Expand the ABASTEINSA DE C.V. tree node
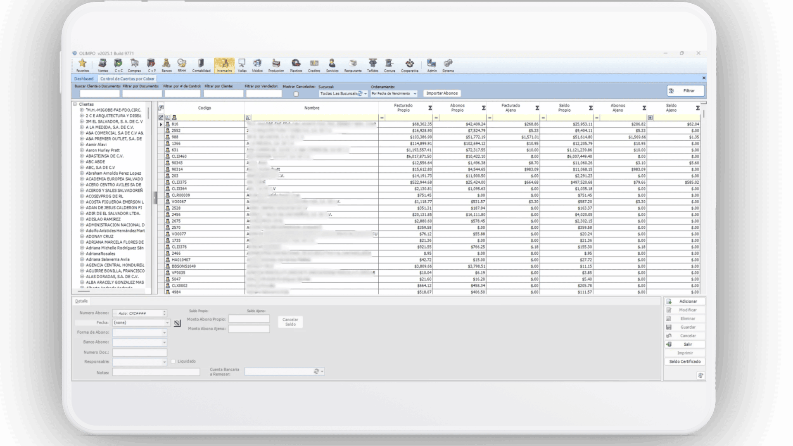Image resolution: width=793 pixels, height=446 pixels. 82,156
